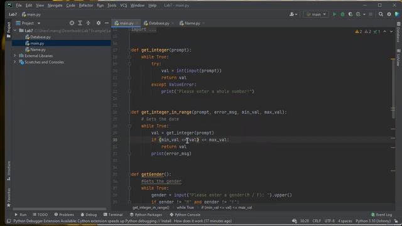This screenshot has width=402, height=226.
Task: Open the Refactor menu
Action: 86,5
